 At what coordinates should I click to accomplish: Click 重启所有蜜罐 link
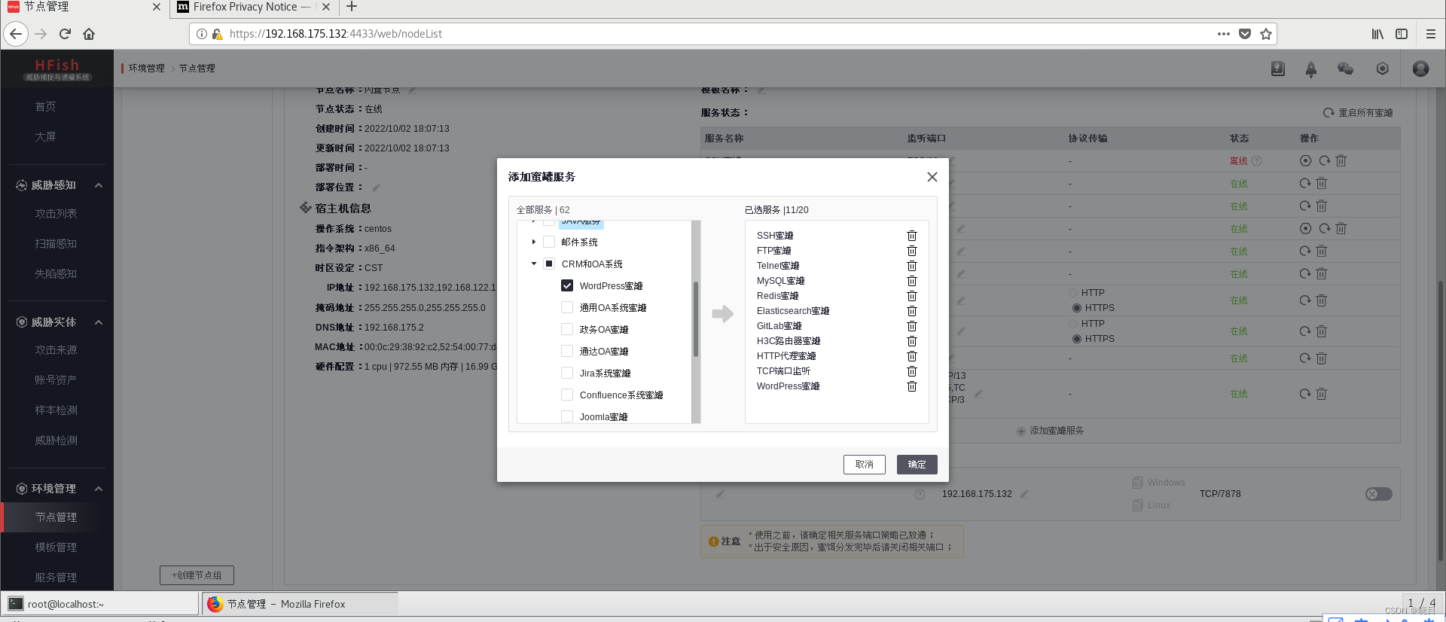(1358, 113)
